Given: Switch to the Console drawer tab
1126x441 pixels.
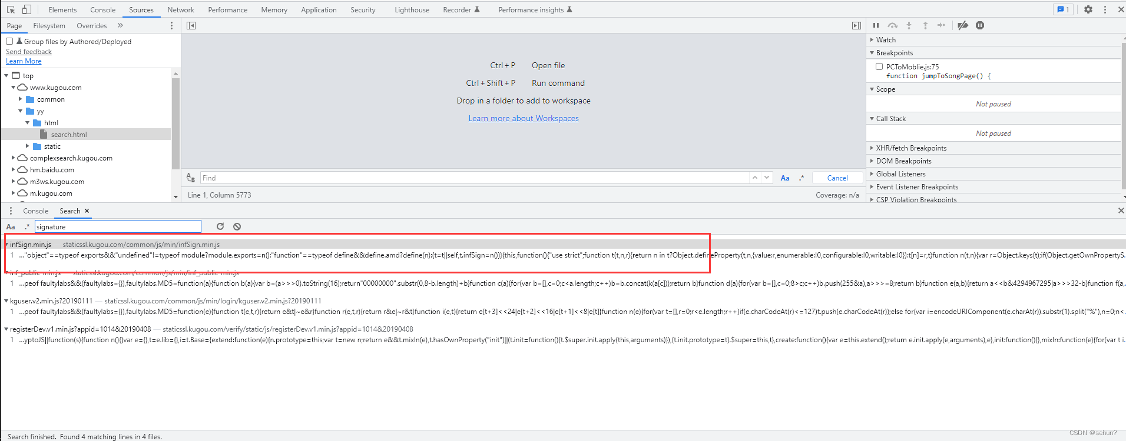Looking at the screenshot, I should (x=35, y=211).
